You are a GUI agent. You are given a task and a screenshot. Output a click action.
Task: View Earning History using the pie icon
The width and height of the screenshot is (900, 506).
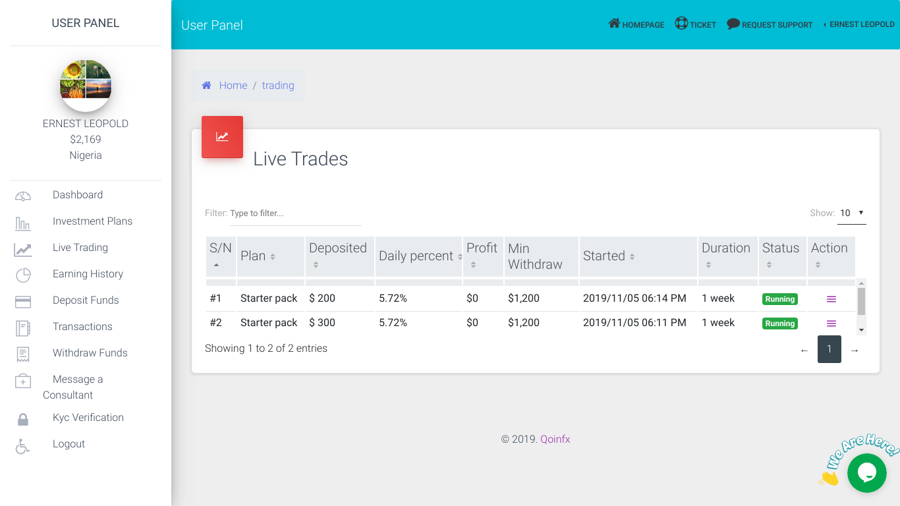coord(22,275)
